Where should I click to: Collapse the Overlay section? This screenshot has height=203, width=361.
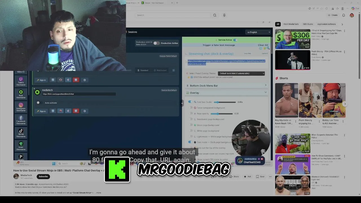[x=226, y=93]
